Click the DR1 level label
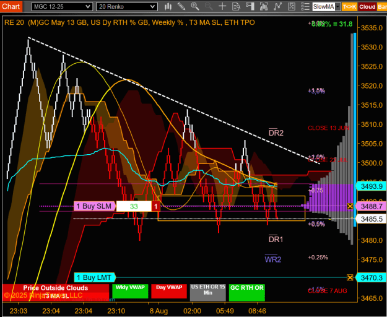 click(x=276, y=239)
